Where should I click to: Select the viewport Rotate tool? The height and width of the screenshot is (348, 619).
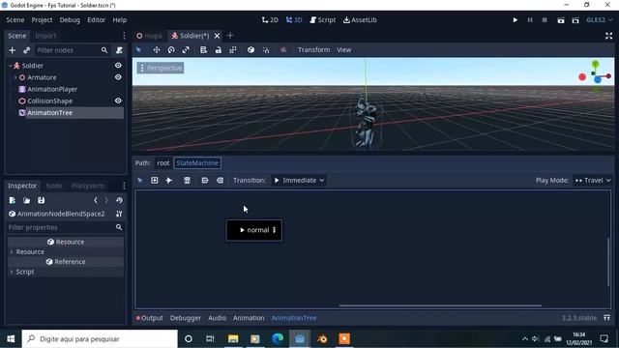(x=171, y=49)
